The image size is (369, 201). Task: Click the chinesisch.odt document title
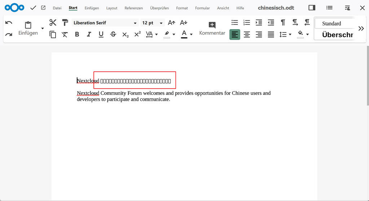[x=276, y=8]
